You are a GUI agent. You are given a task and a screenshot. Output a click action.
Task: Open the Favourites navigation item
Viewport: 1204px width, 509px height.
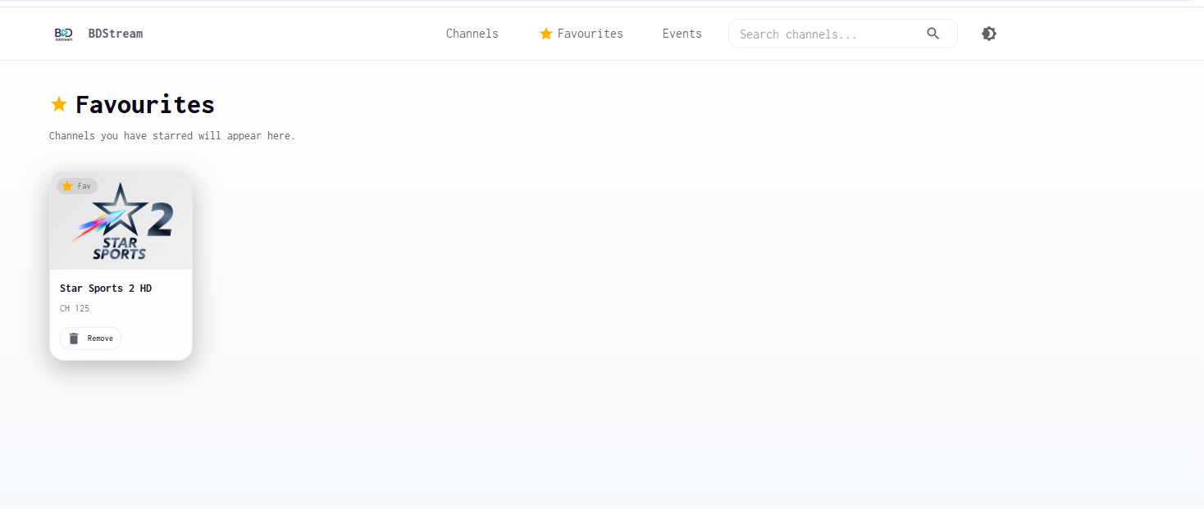pos(581,34)
